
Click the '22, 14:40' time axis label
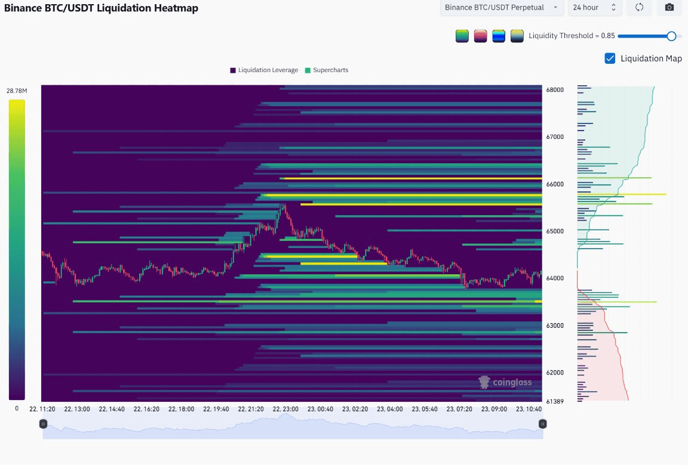pos(112,409)
